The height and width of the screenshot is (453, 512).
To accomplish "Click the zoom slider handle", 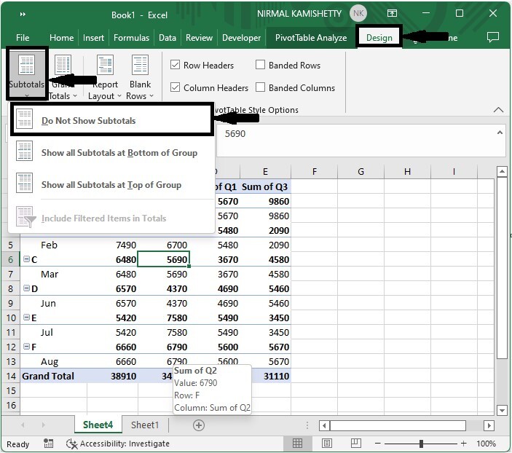I will (421, 444).
